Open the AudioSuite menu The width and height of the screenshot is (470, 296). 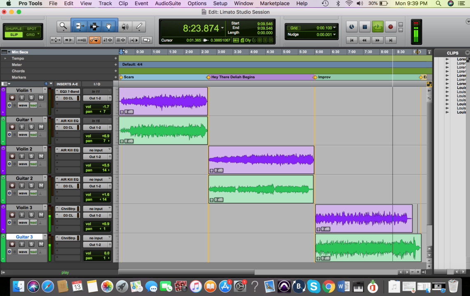click(167, 3)
